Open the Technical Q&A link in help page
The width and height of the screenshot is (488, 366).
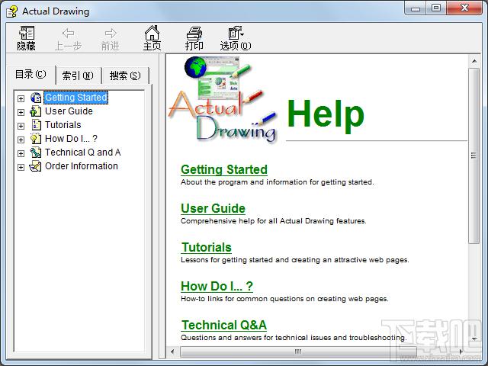tap(223, 325)
